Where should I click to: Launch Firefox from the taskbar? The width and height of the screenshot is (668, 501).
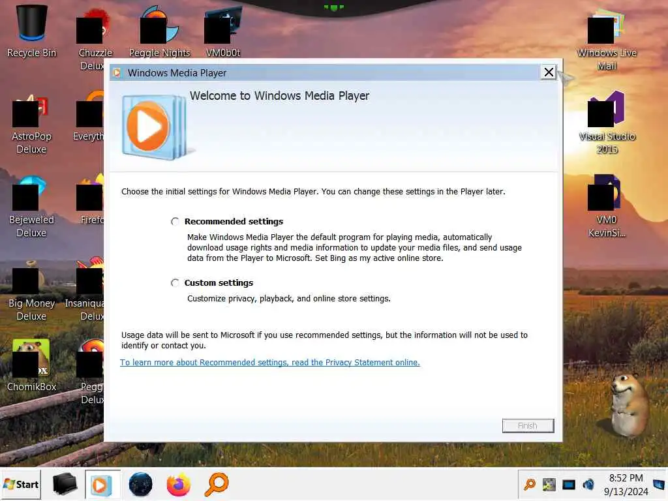tap(179, 485)
